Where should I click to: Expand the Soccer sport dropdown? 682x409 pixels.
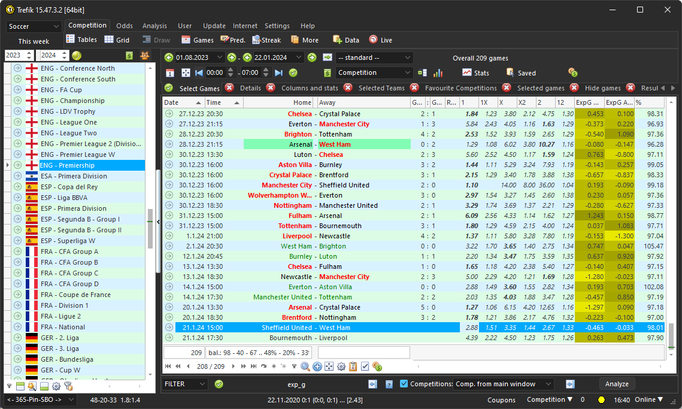pyautogui.click(x=34, y=26)
